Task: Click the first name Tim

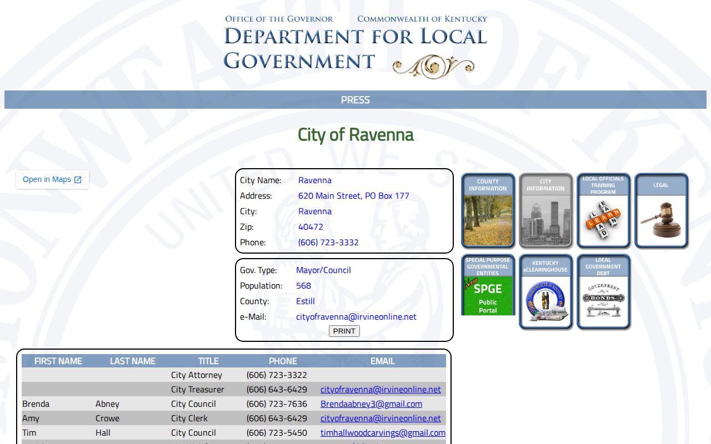Action: [29, 433]
